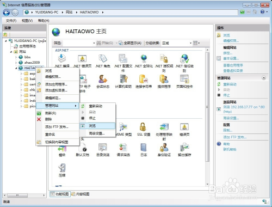Select 浏览 in the 管理网站 submenu

(x=97, y=126)
